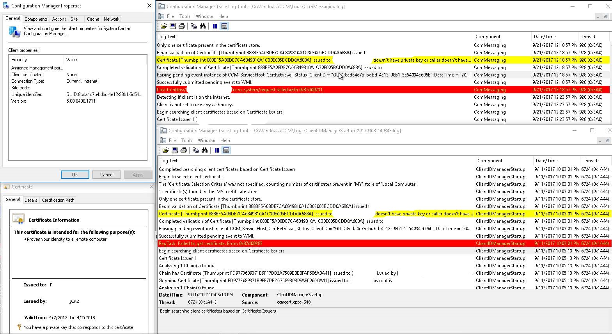Click Open on Server icon in CcmMessaging.log window
Viewport: 612px width, 334px height.
click(173, 26)
